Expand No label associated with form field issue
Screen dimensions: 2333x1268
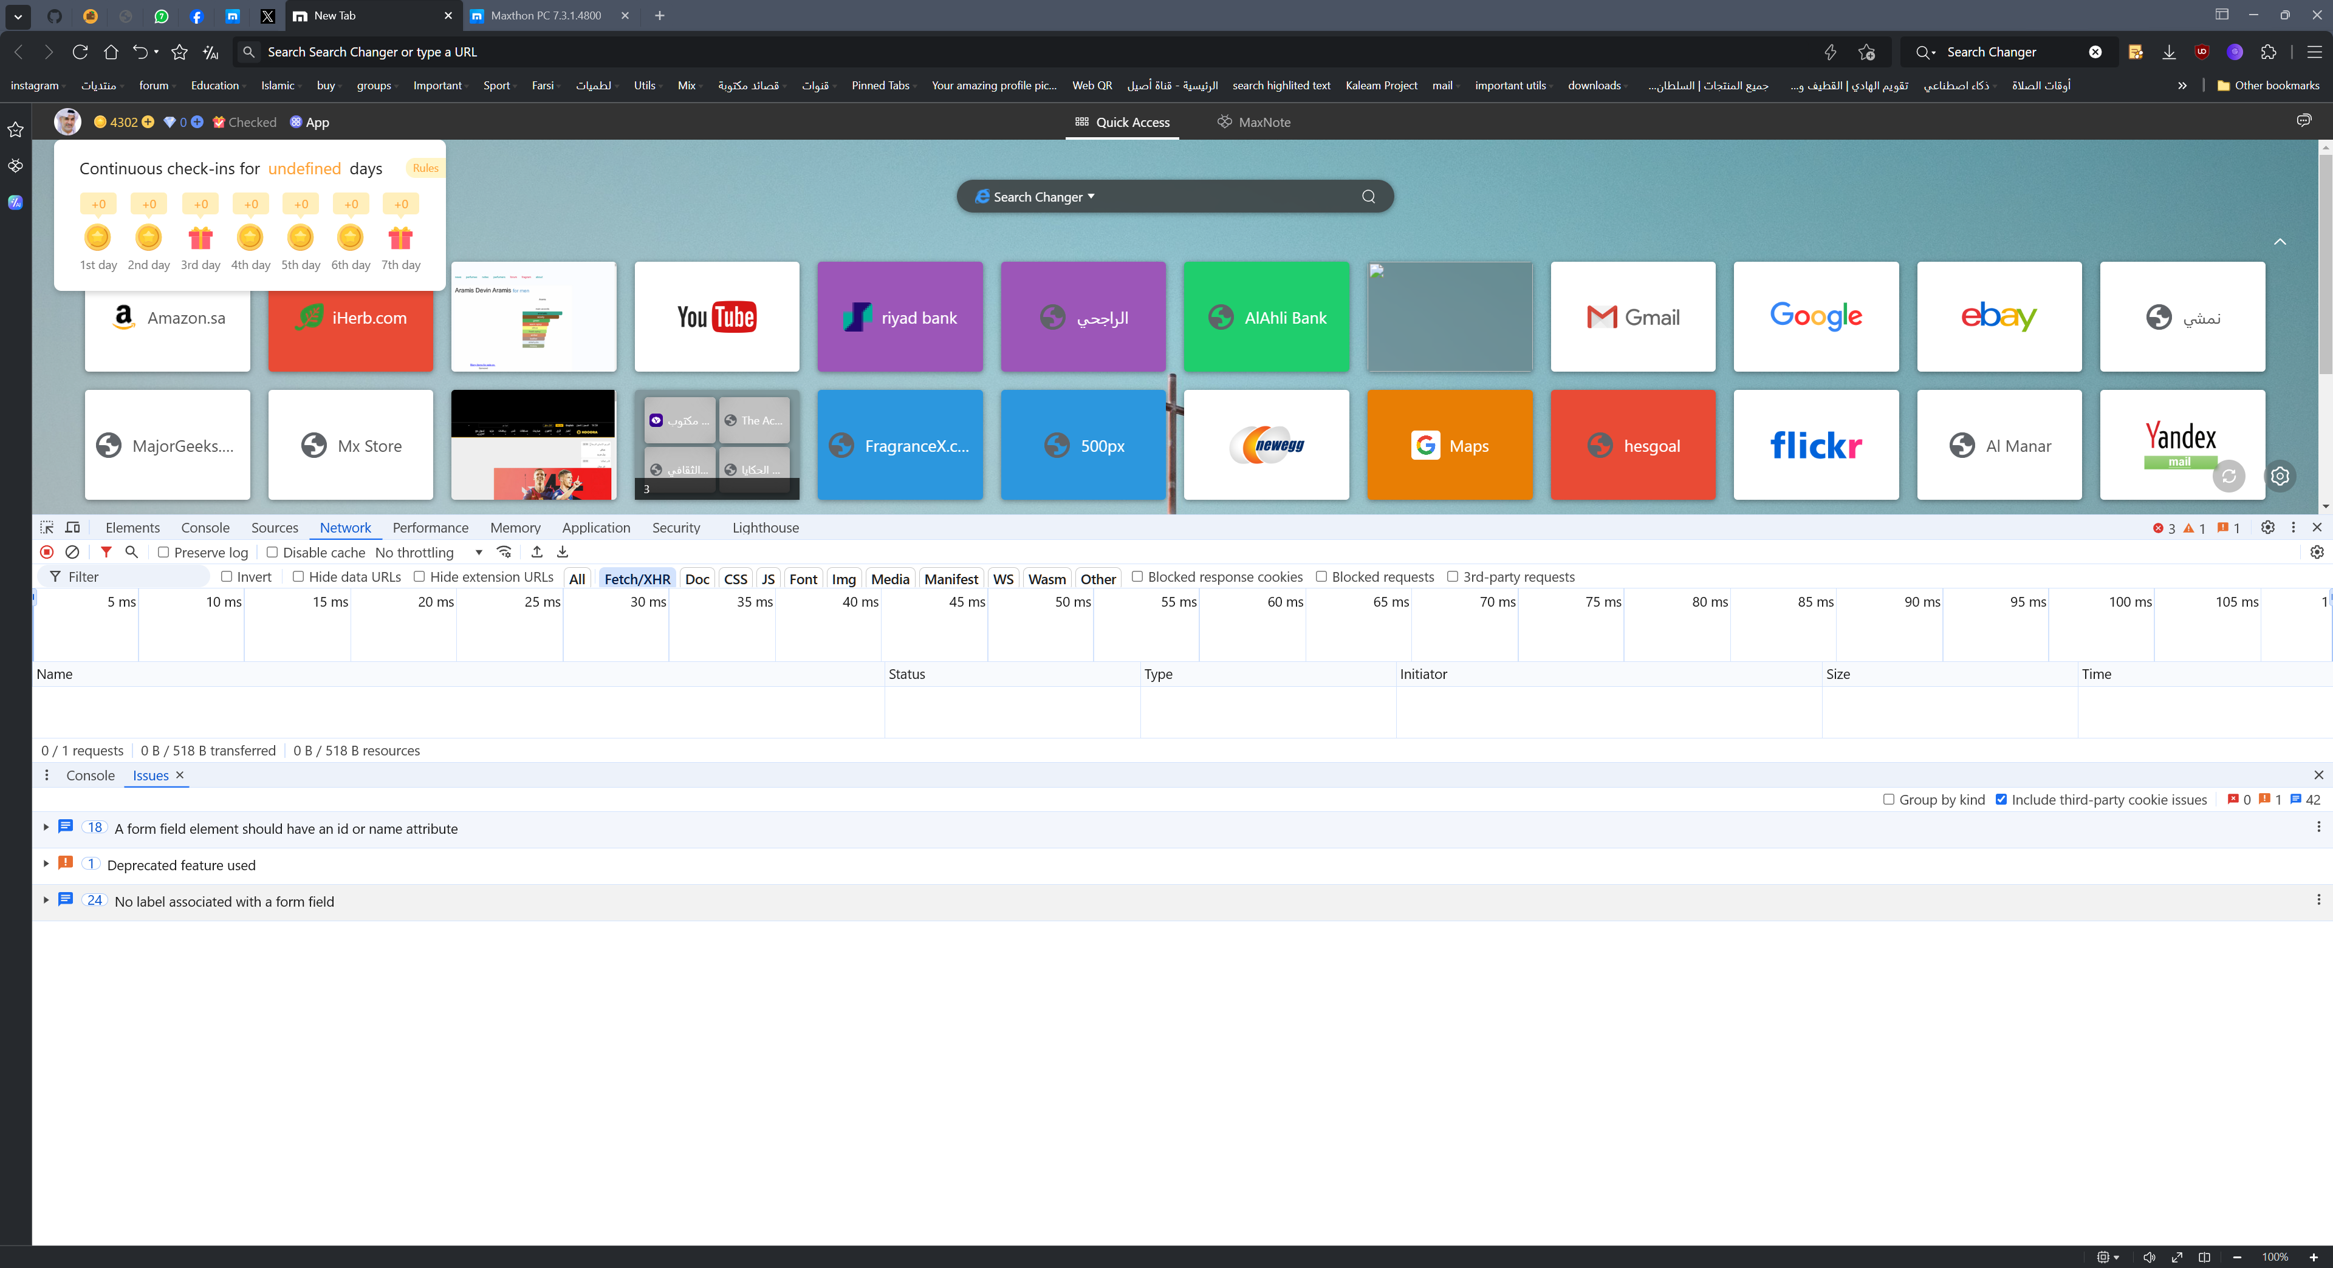(46, 899)
